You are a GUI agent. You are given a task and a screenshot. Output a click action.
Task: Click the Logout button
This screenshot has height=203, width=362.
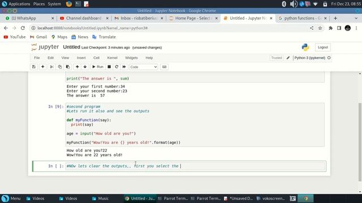[x=323, y=47]
